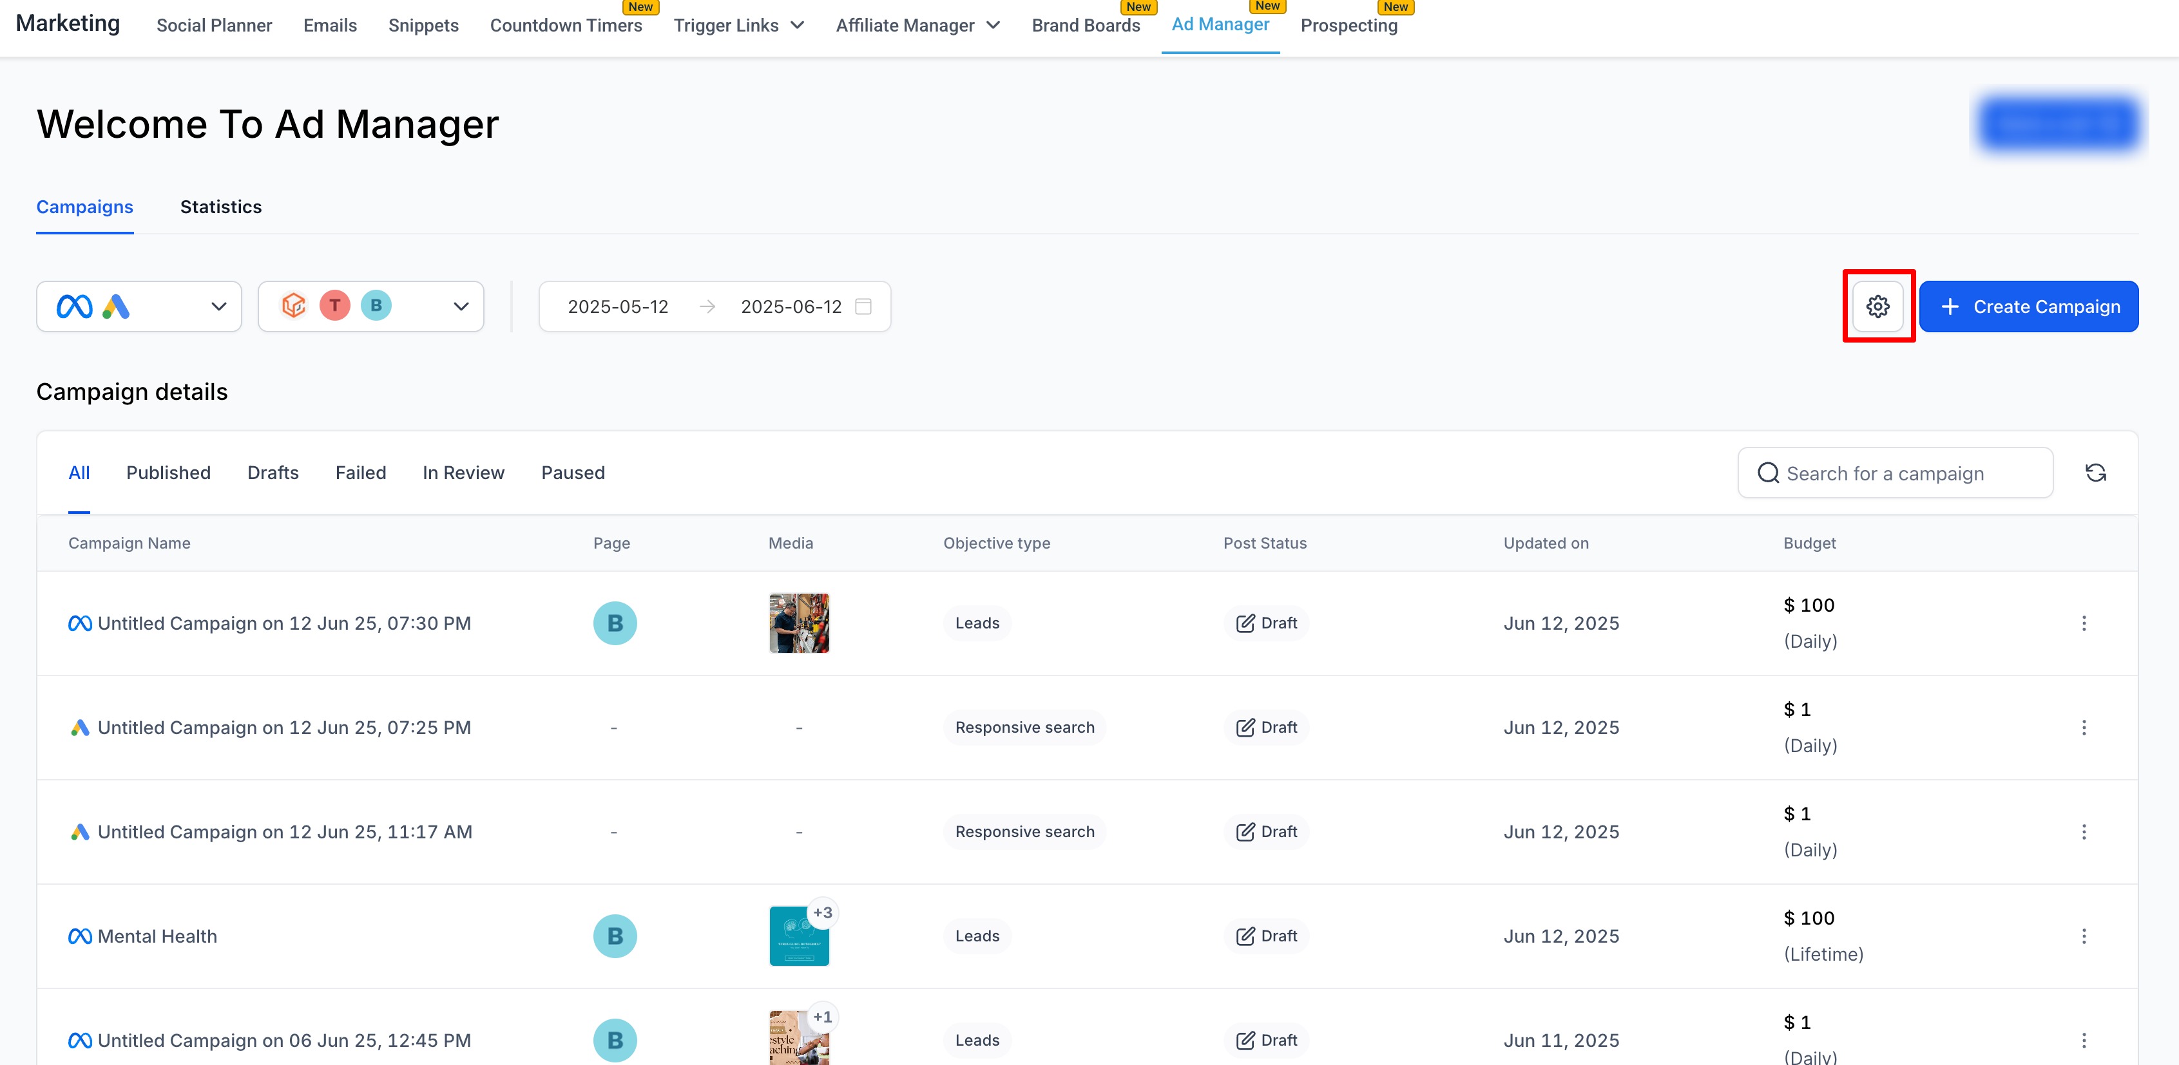Show Paused campaigns tab
Image resolution: width=2179 pixels, height=1065 pixels.
(573, 473)
